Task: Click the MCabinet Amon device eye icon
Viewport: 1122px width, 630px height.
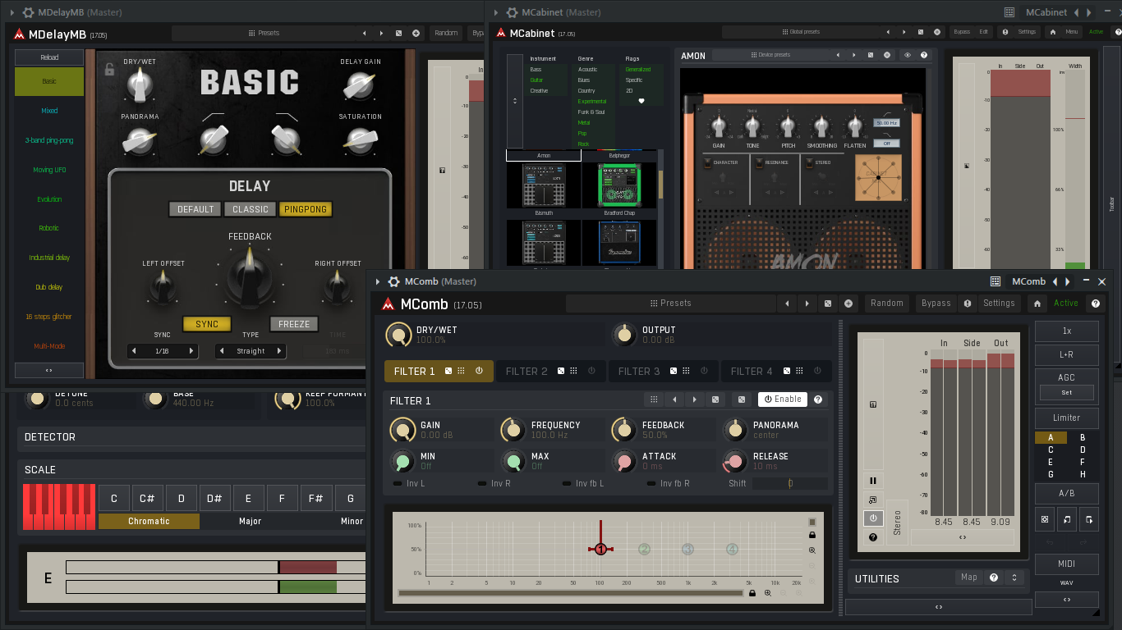Action: (908, 55)
